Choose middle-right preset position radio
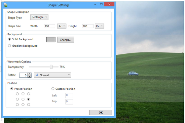 (x=29, y=99)
